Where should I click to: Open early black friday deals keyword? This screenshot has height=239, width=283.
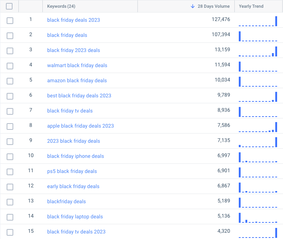click(73, 186)
